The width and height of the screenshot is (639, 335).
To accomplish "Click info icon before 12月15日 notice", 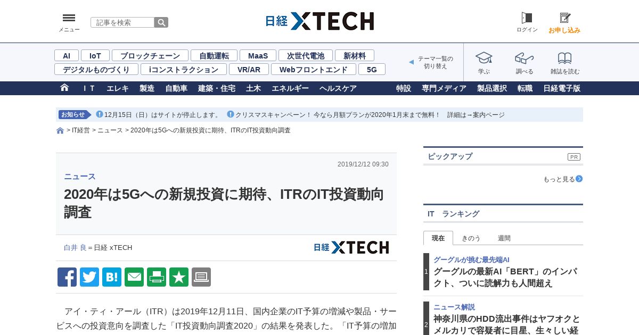I will pos(100,114).
